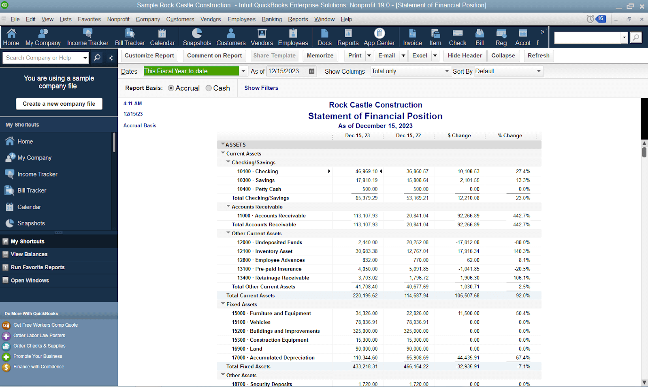Open the Excel button dropdown arrow
The height and width of the screenshot is (387, 648).
point(435,56)
